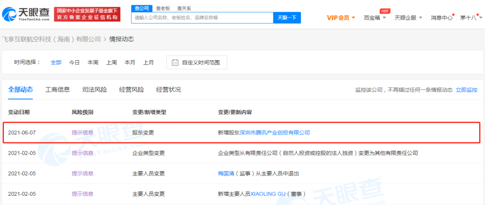Click the 立即监控 link
The image size is (485, 205).
467,90
